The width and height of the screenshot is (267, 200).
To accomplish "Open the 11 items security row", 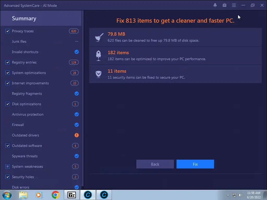I will pos(175,74).
